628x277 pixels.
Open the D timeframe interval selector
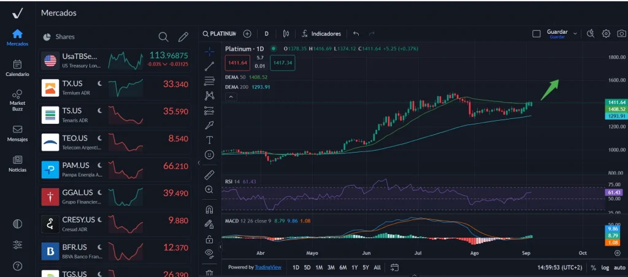(x=266, y=34)
